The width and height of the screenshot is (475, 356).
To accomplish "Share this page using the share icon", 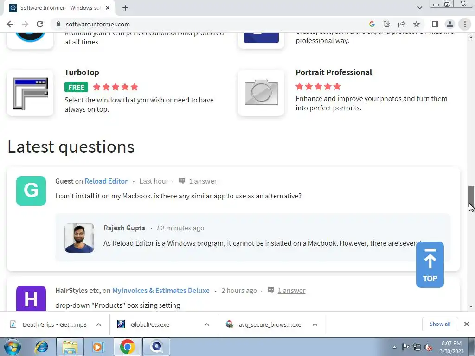I will click(402, 24).
